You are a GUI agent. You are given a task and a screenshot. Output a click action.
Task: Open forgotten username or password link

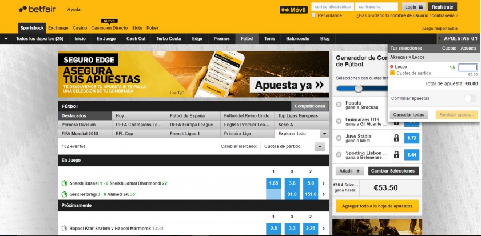(407, 15)
